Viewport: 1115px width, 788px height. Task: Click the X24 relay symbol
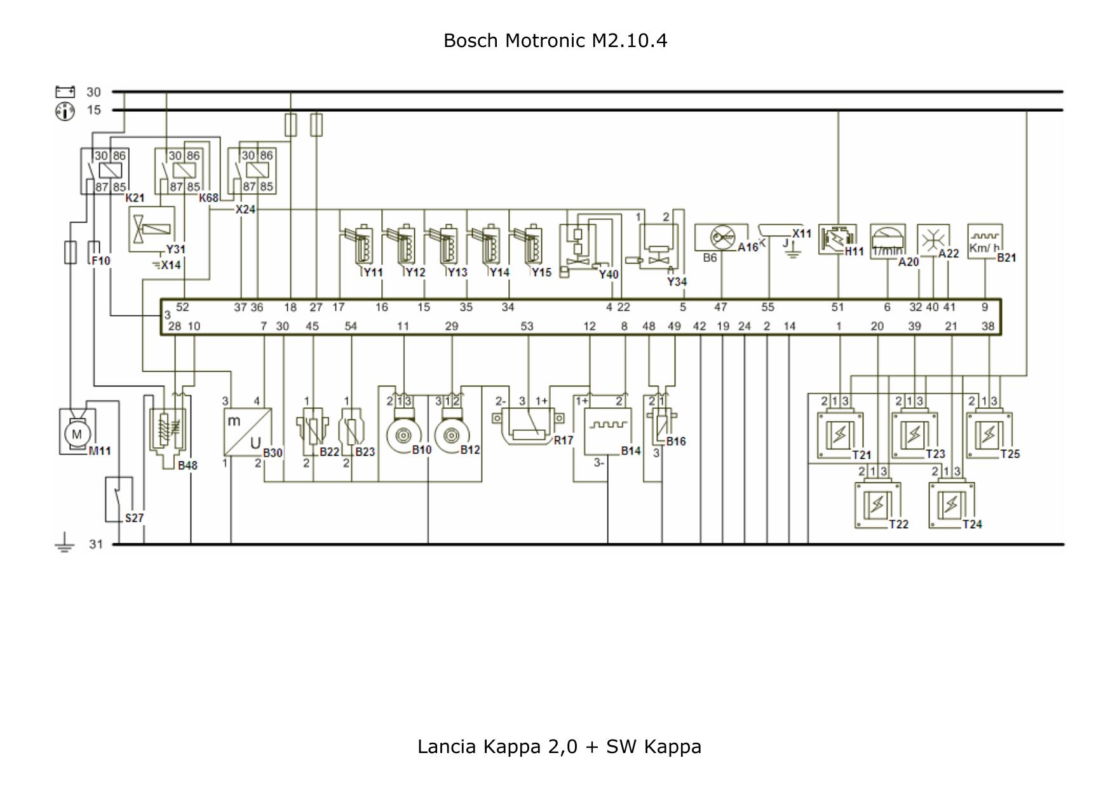(x=252, y=170)
